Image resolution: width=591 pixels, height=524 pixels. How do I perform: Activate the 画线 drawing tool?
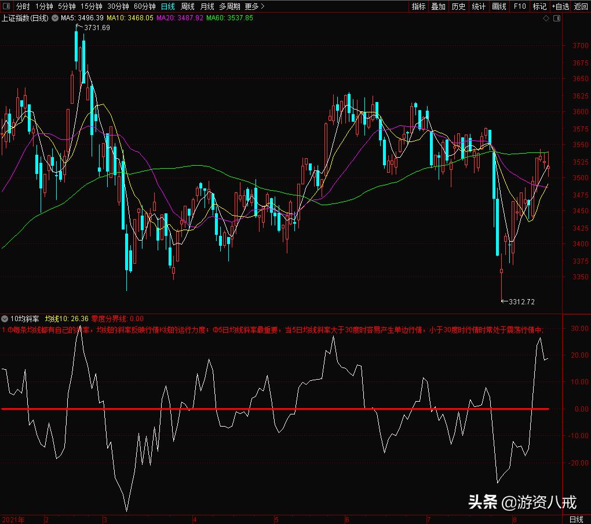(x=499, y=6)
